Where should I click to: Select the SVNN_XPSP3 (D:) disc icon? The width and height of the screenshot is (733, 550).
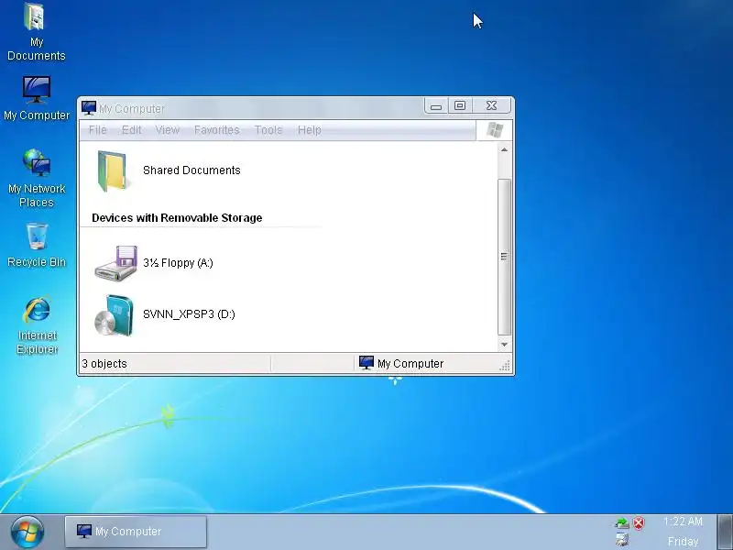[x=114, y=315]
